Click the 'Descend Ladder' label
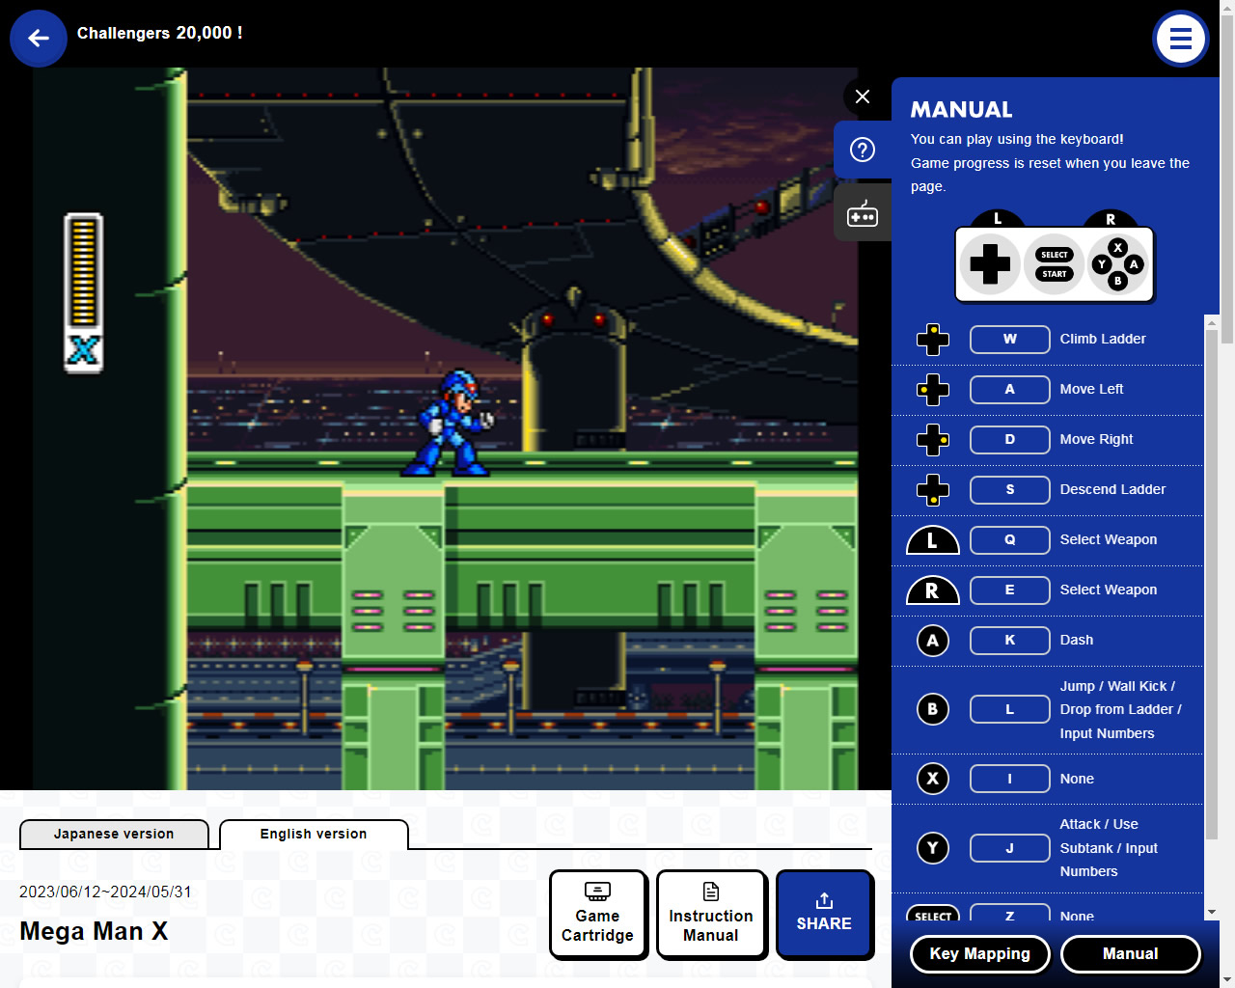 (1112, 489)
